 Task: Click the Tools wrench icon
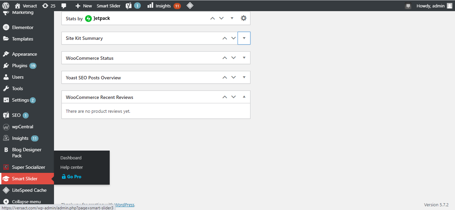pyautogui.click(x=6, y=88)
